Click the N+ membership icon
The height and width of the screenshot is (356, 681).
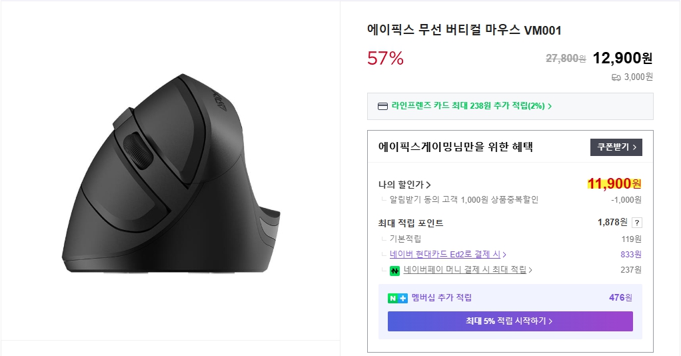(x=397, y=298)
